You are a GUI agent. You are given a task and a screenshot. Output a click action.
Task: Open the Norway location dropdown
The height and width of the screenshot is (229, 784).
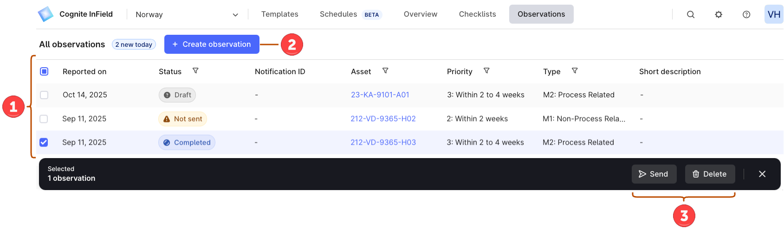tap(187, 14)
